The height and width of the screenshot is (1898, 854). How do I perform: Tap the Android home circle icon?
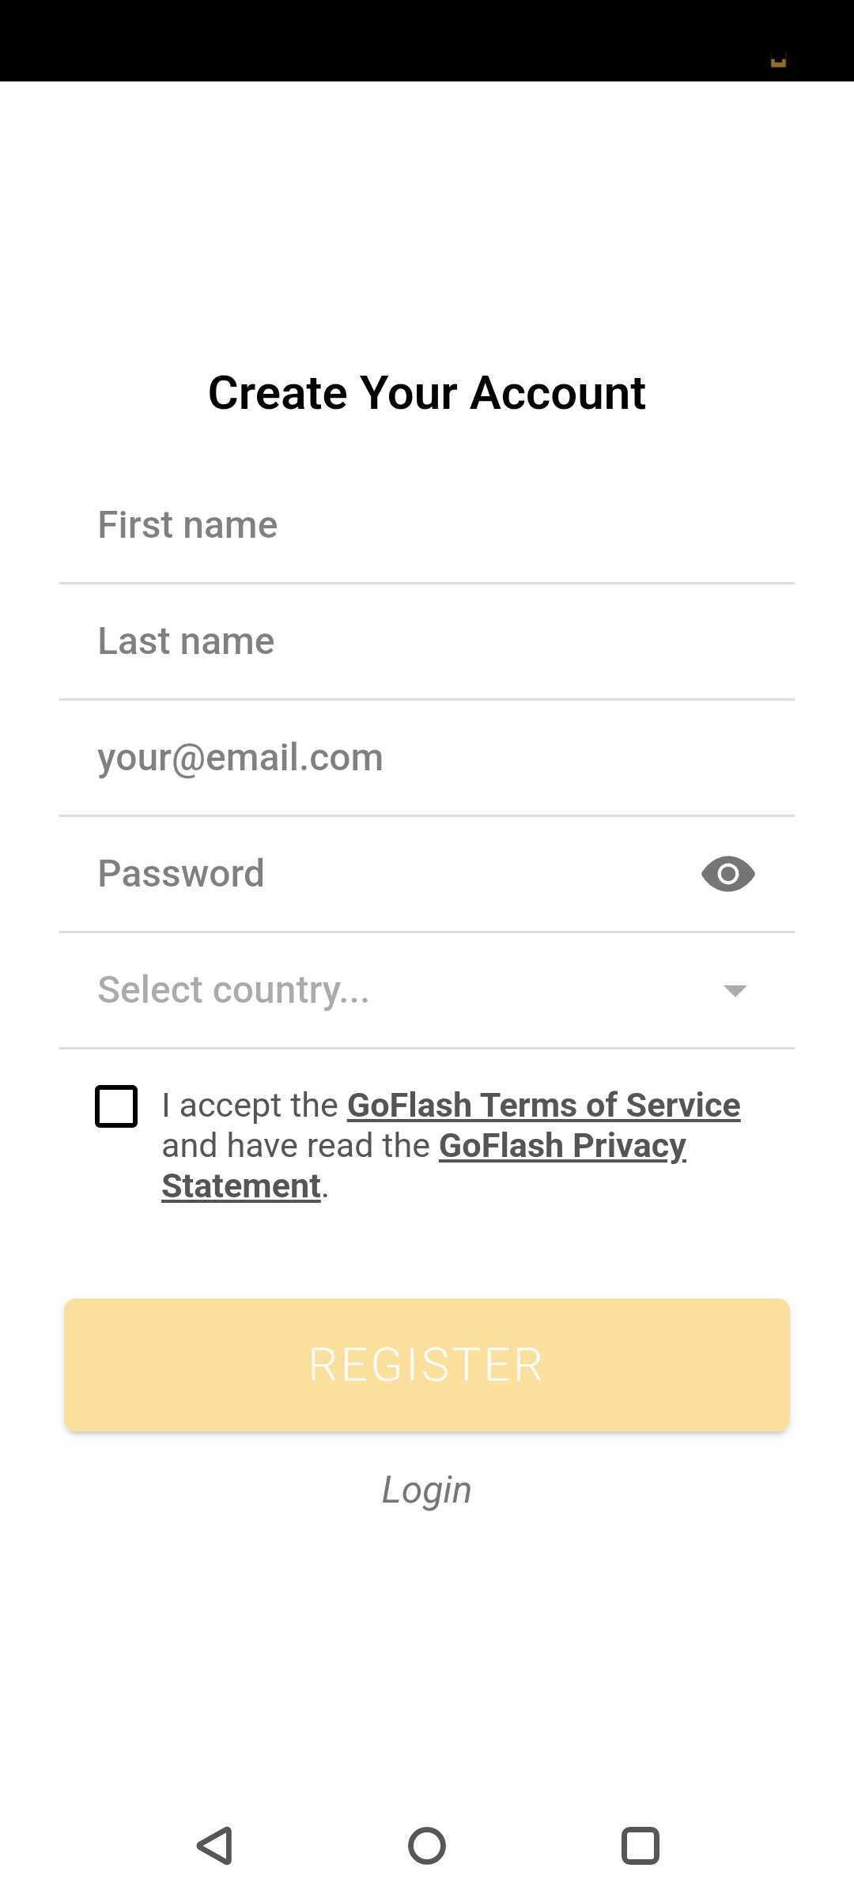427,1846
